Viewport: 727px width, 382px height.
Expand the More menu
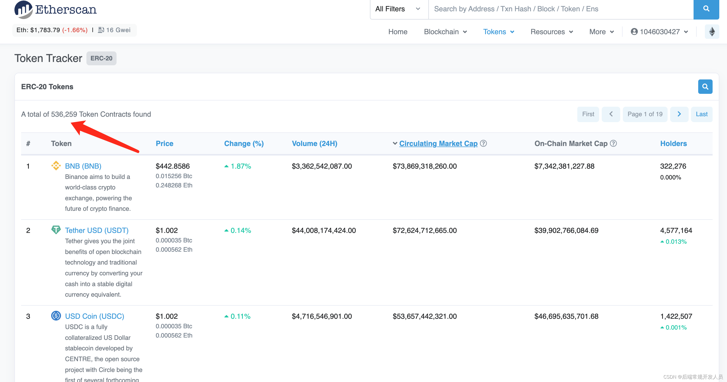(601, 32)
